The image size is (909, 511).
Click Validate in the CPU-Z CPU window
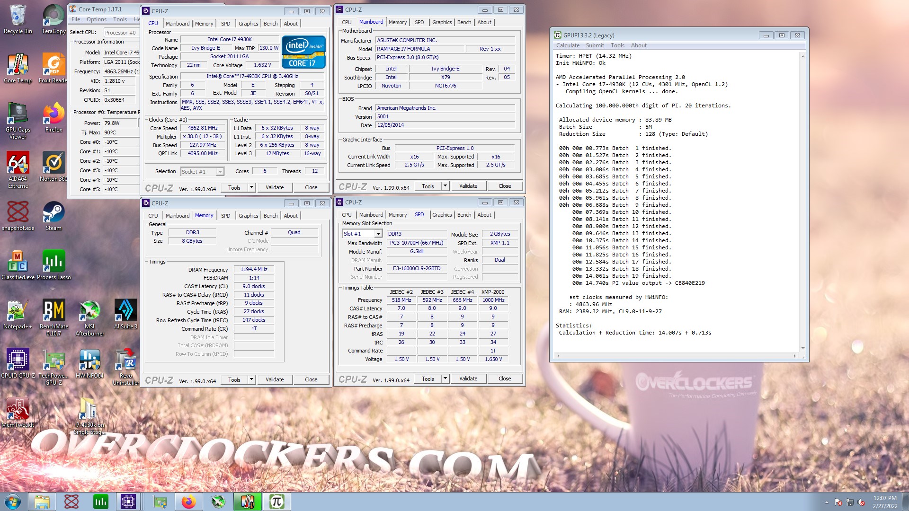coord(275,187)
